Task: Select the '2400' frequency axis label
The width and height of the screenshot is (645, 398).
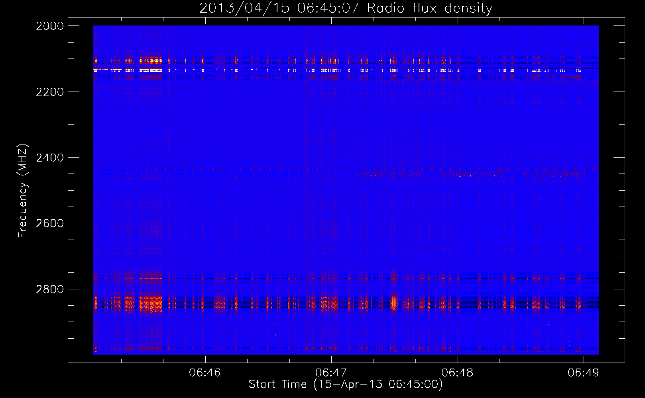Action: pyautogui.click(x=50, y=158)
